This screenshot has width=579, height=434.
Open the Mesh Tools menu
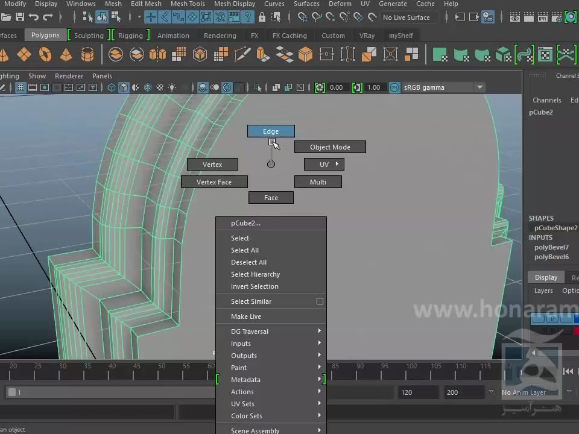[188, 4]
